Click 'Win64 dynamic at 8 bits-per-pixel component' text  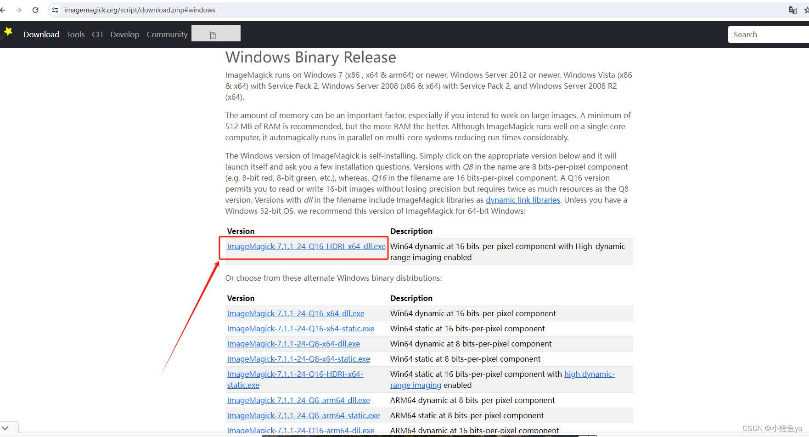471,344
